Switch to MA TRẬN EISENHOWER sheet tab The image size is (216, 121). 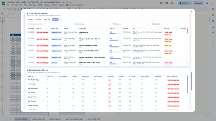click(x=74, y=119)
